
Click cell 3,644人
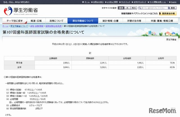point(53,67)
